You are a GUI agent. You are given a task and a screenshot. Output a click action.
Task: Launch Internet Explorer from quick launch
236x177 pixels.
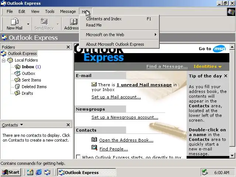(x=39, y=172)
